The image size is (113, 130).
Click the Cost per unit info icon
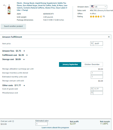(x=13, y=121)
